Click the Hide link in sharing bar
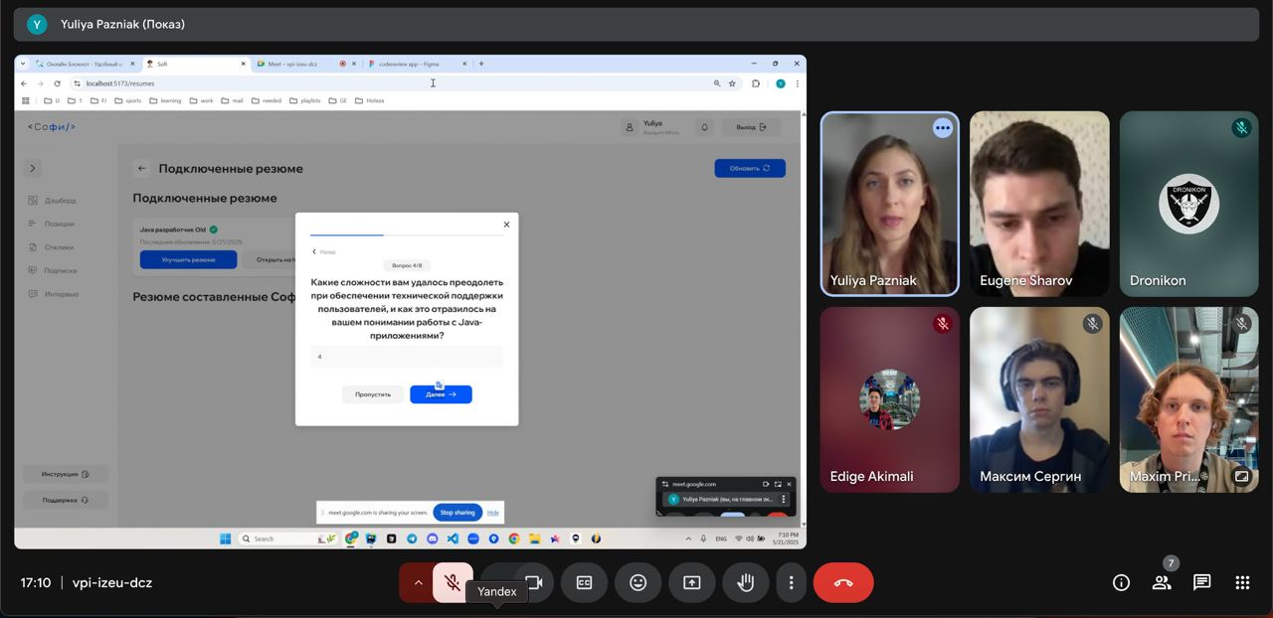Viewport: 1273px width, 618px height. pos(493,513)
